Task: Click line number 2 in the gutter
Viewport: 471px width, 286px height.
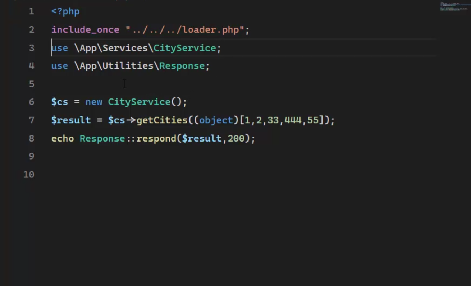Action: (x=32, y=29)
